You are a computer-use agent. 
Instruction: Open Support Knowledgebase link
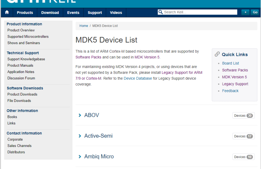tap(26, 59)
